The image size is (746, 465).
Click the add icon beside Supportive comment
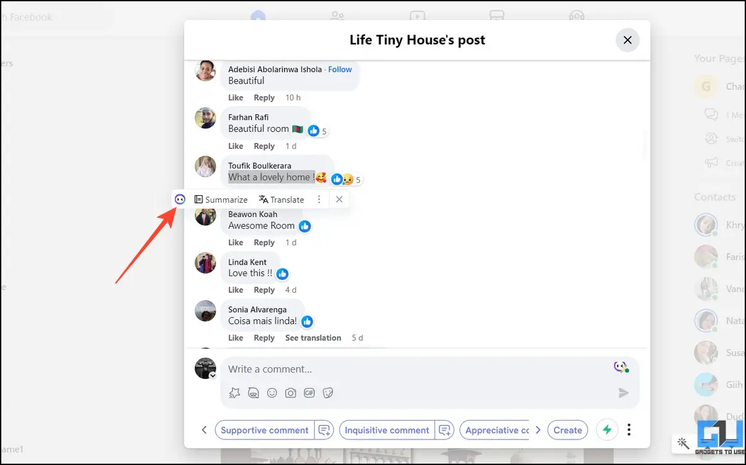click(324, 430)
